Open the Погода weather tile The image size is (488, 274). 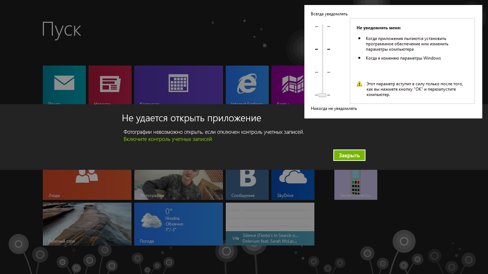(179, 224)
